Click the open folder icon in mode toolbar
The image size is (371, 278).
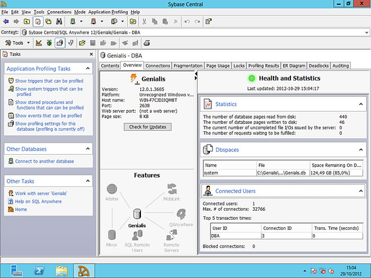pos(82,43)
